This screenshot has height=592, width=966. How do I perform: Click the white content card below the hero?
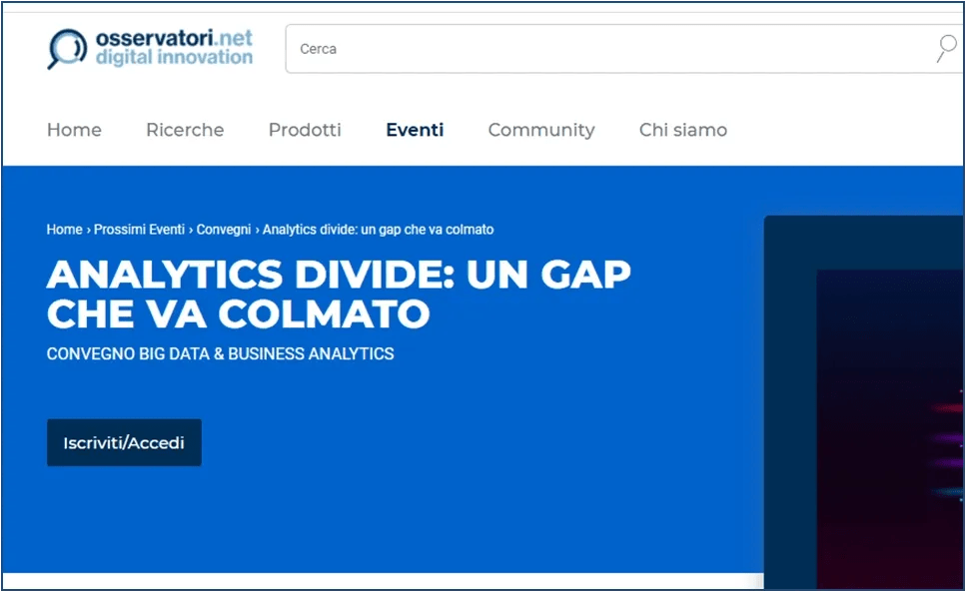[400, 585]
